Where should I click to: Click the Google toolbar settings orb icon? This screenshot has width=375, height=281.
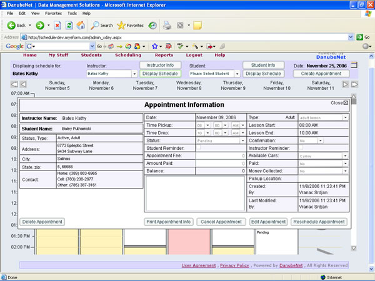pos(366,46)
